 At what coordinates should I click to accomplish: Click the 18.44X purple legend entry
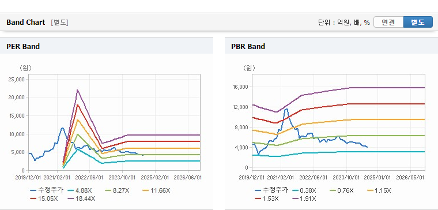point(82,199)
